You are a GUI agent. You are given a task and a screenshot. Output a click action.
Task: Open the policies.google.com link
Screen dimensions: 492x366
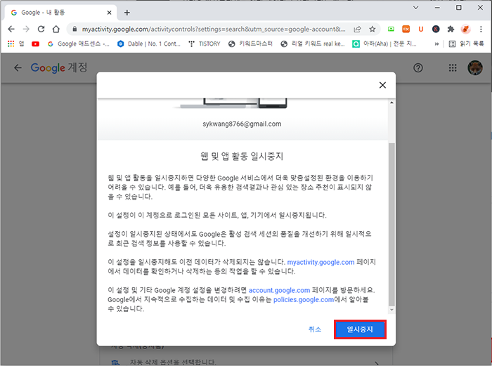304,300
